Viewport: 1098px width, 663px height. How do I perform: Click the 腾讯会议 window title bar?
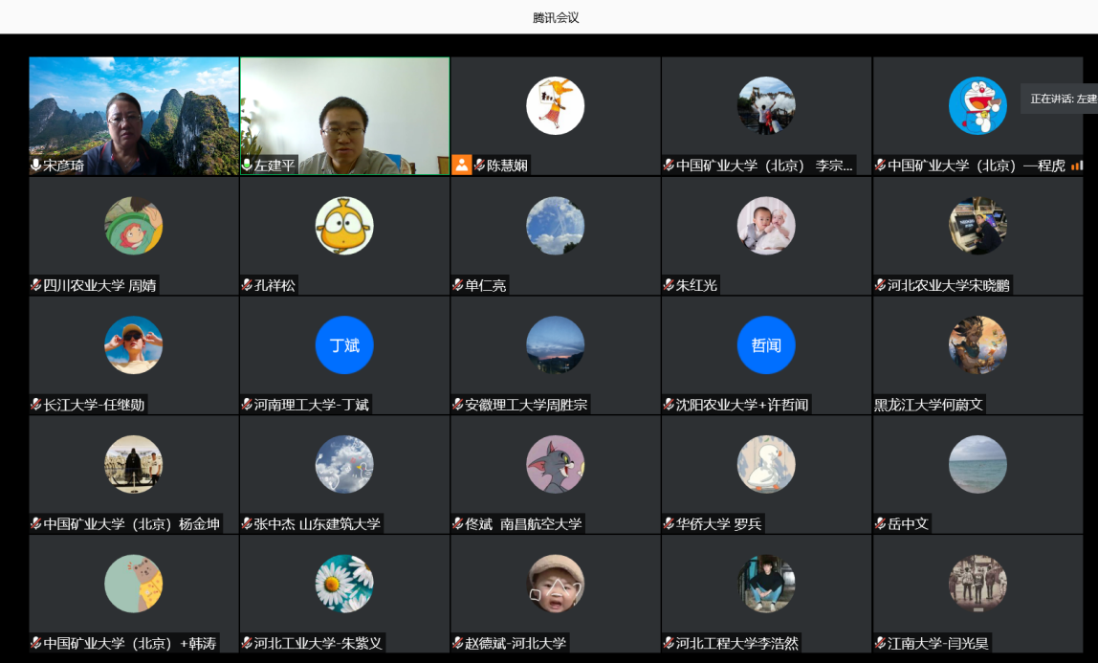pos(549,17)
